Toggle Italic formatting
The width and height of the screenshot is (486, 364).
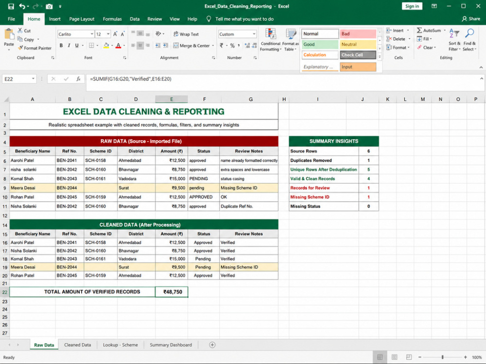click(x=69, y=46)
